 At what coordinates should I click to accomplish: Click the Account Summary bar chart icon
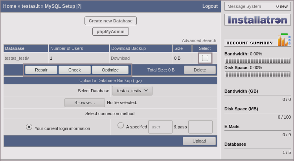(x=284, y=40)
